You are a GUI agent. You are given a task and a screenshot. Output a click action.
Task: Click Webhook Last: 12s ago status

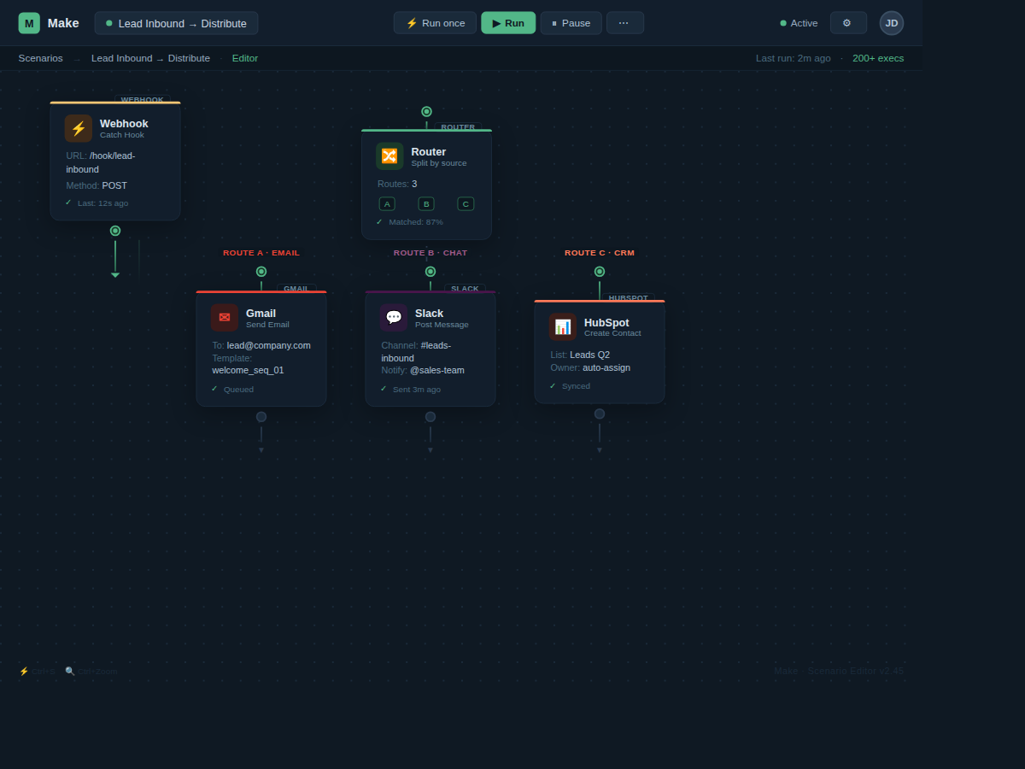coord(97,203)
